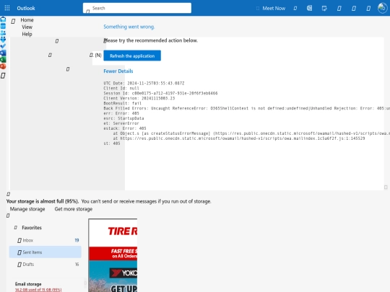Open To Do checkmark icon
Screen dimensions: 390x292
(x=3, y=46)
